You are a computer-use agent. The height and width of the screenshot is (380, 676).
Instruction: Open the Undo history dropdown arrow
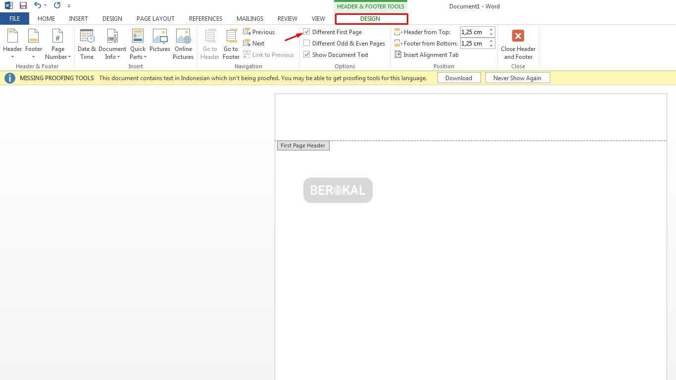pos(46,5)
